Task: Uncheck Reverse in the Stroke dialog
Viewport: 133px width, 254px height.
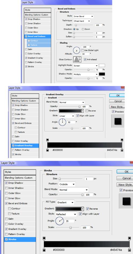Action: tap(87, 209)
